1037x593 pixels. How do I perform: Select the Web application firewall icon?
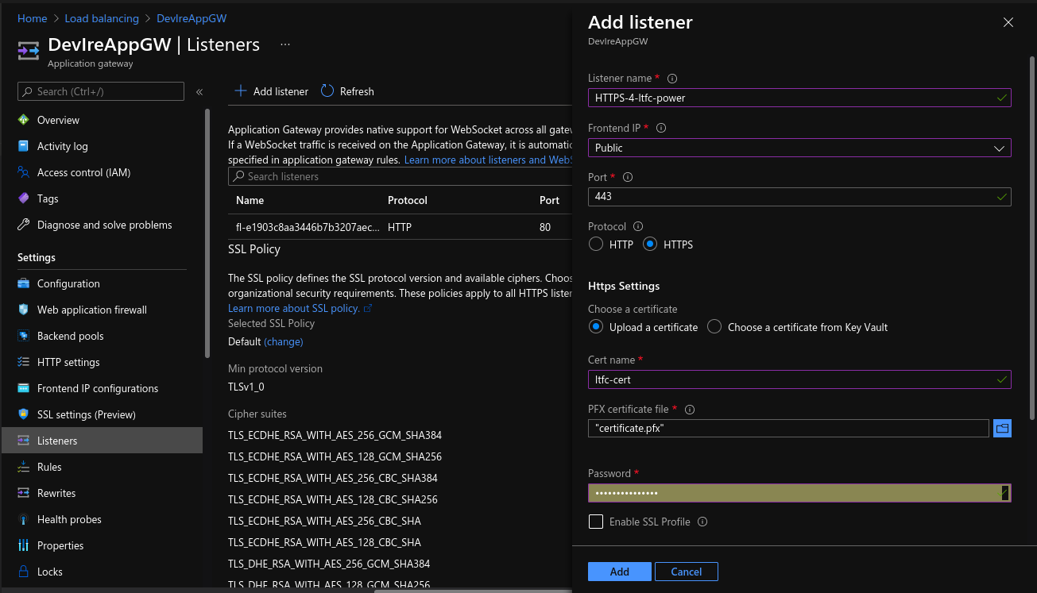(25, 310)
